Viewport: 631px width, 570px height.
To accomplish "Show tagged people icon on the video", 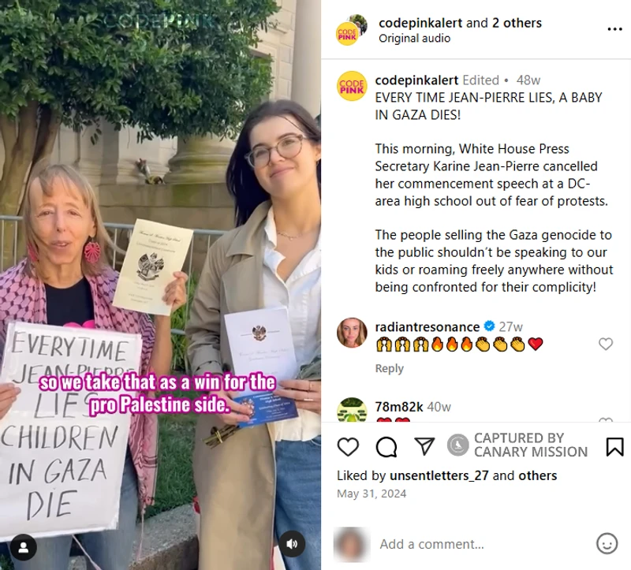I will point(24,547).
